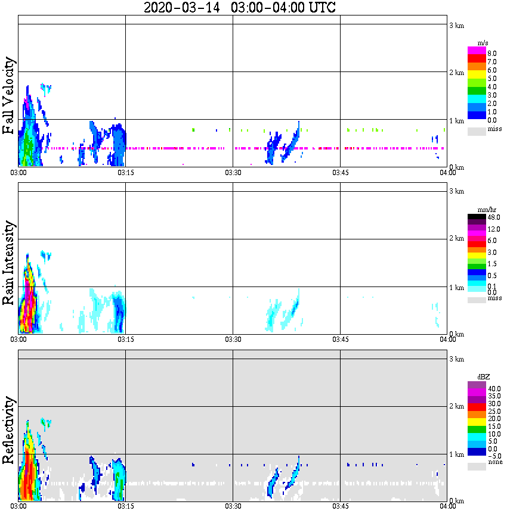Click the "2 km" height label of Fall Velocity

[456, 73]
